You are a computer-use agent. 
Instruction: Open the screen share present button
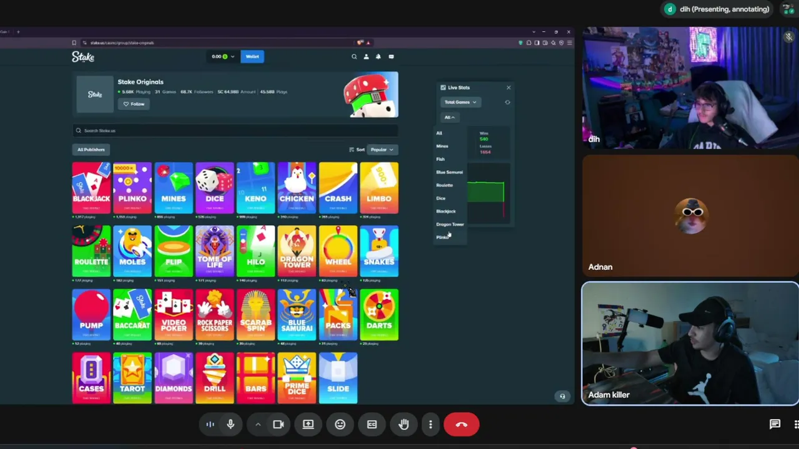308,425
